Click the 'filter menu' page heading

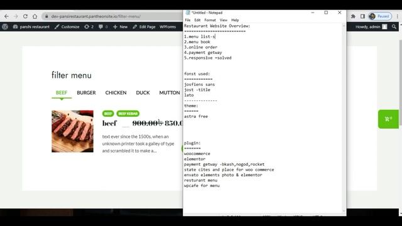(x=72, y=75)
